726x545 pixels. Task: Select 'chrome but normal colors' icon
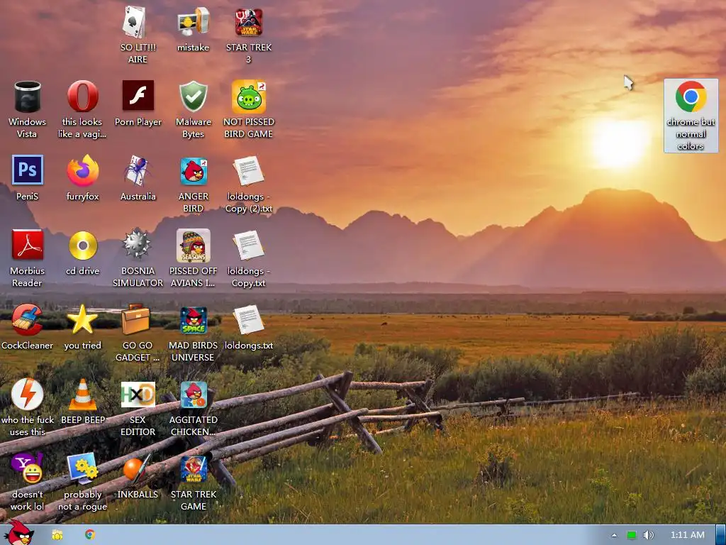tap(691, 116)
